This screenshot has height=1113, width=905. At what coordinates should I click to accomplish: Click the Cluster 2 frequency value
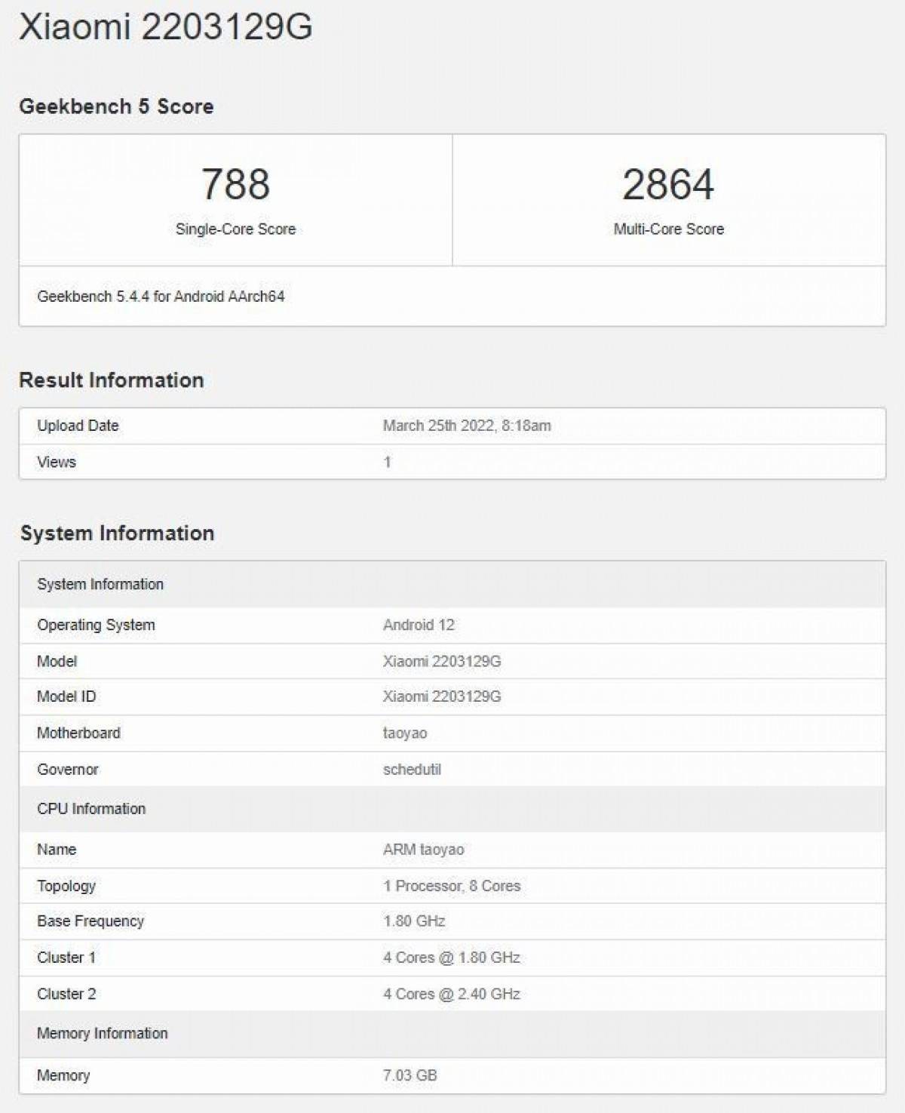pyautogui.click(x=451, y=994)
